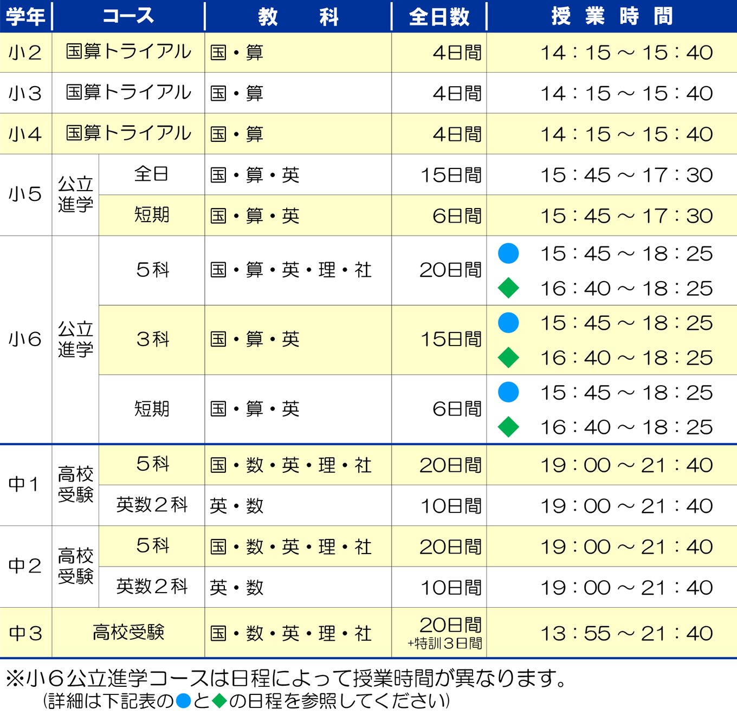The height and width of the screenshot is (722, 737).
Task: Click 高校受験 next to 中1
Action: [x=75, y=485]
